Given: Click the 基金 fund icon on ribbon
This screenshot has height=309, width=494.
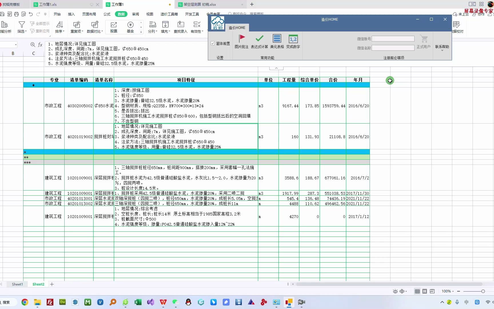Looking at the screenshot, I should click(130, 27).
